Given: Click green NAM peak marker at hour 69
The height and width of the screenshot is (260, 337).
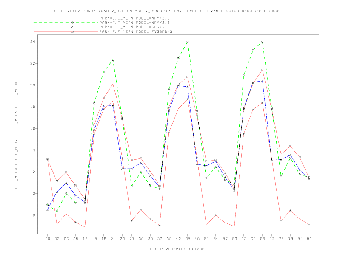Looking at the screenshot, I should (263, 42).
